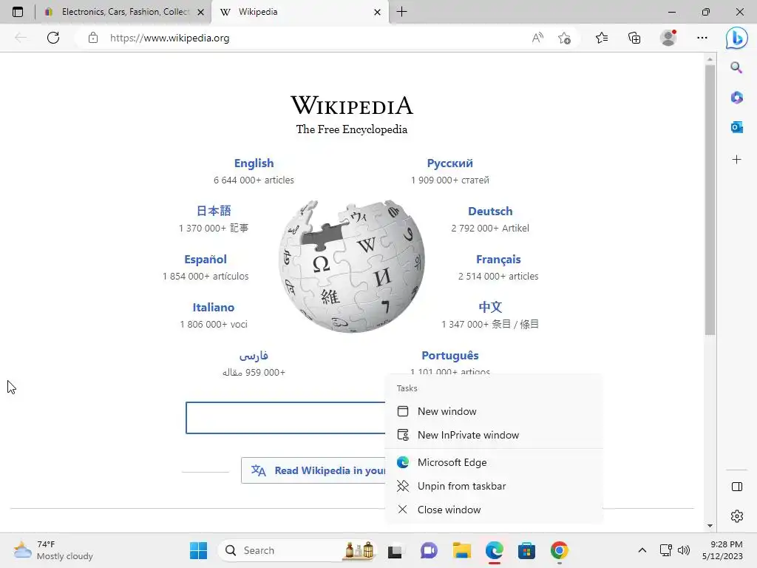The height and width of the screenshot is (568, 757).
Task: Open the Outlook sidebar app
Action: click(x=736, y=127)
